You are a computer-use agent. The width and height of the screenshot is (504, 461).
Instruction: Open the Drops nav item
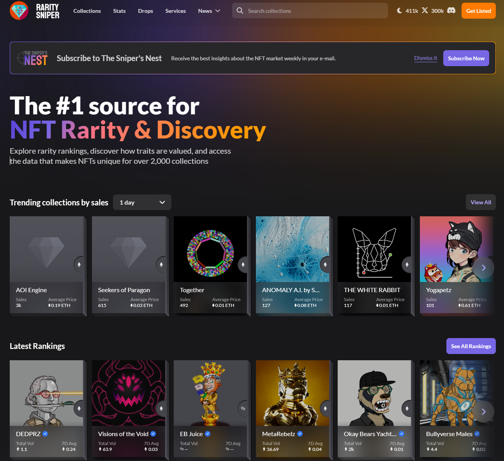coord(145,11)
